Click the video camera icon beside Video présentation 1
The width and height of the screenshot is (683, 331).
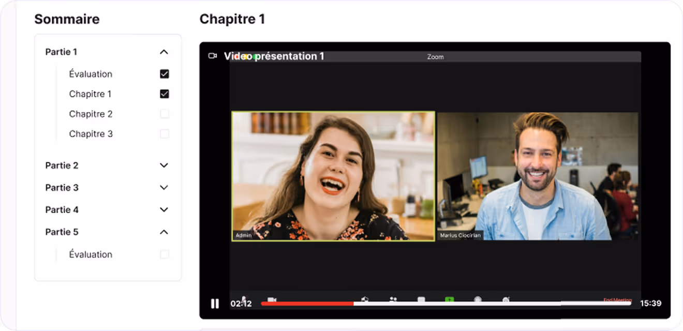click(212, 55)
